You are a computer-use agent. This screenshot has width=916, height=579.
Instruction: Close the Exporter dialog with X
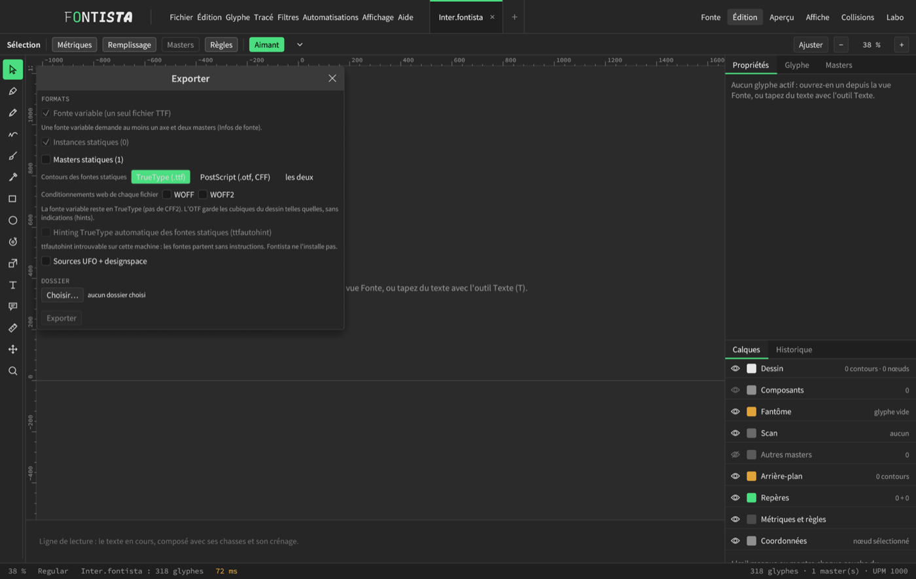(332, 79)
